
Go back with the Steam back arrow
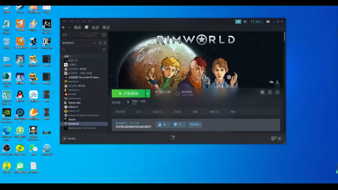[x=63, y=27]
